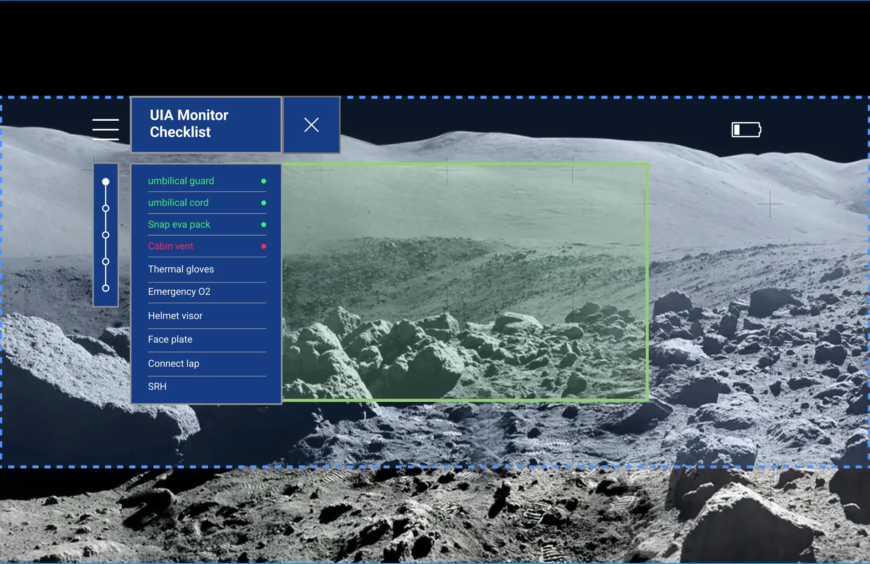Select the Snap eva pack checklist item
Screen dimensions: 870x564
207,225
